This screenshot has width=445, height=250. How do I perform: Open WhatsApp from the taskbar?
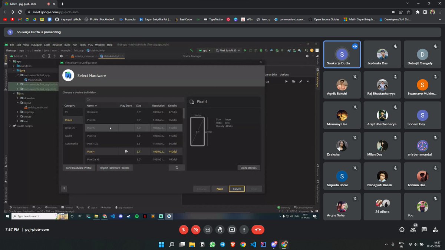213,244
